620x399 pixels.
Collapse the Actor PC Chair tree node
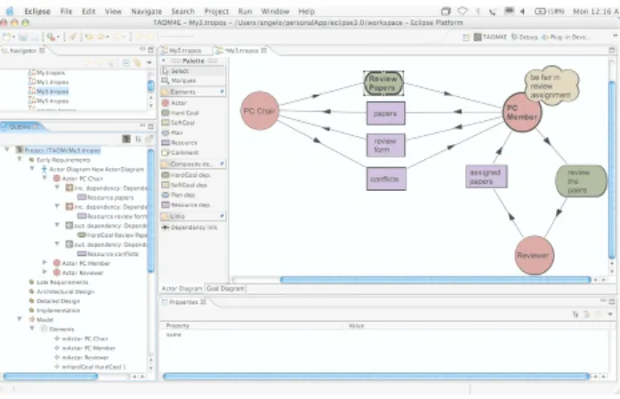(x=44, y=179)
